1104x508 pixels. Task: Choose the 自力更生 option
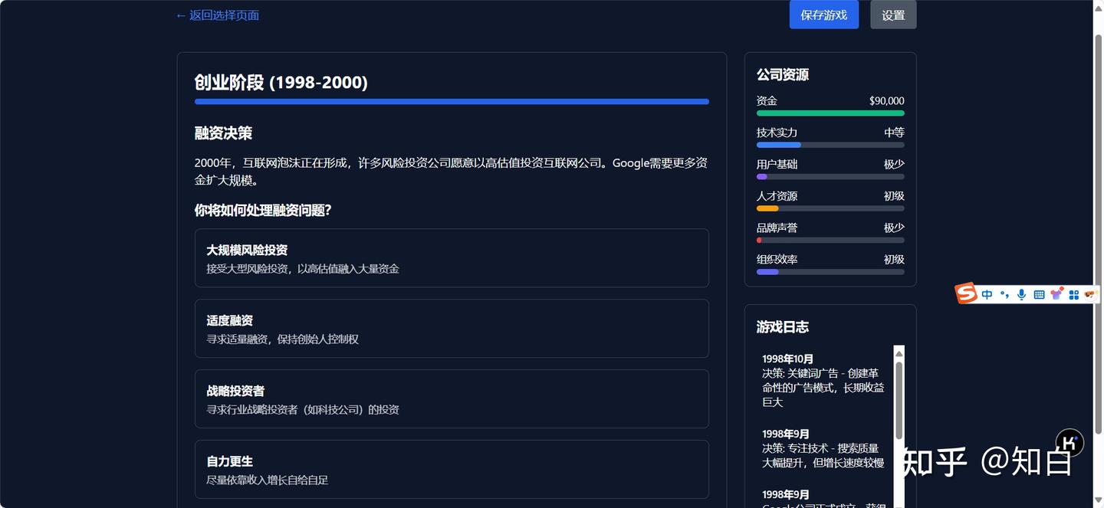click(452, 470)
